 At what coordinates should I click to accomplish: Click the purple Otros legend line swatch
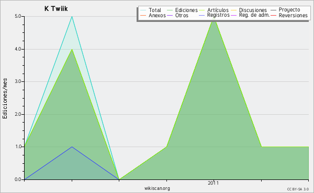[x=170, y=15]
